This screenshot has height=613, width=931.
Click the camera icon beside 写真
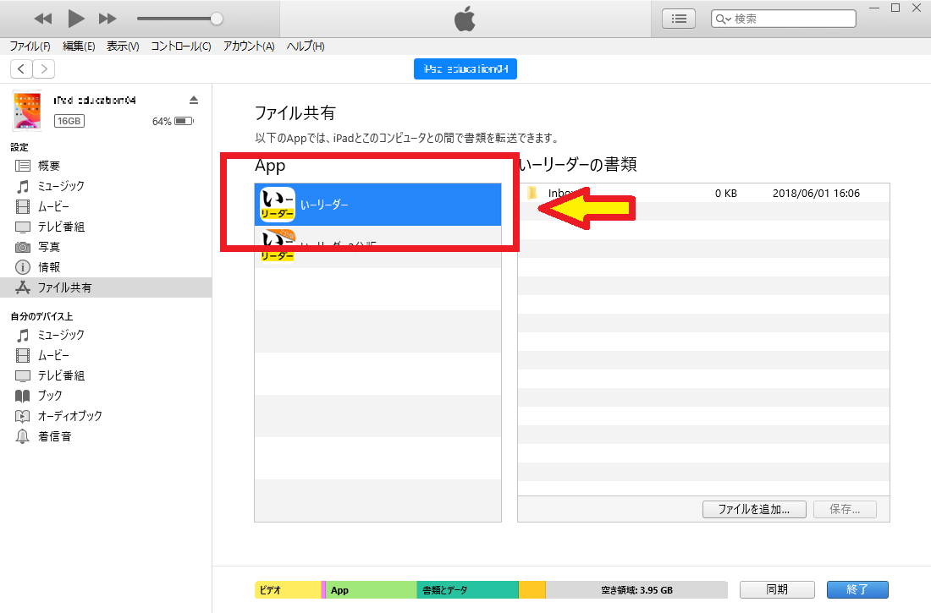(x=23, y=247)
